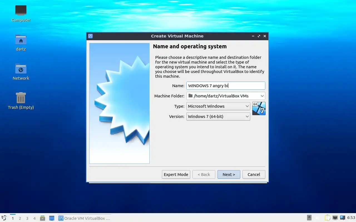This screenshot has height=222, width=356.
Task: Close the Create Virtual Machine dialog
Action: 265,36
